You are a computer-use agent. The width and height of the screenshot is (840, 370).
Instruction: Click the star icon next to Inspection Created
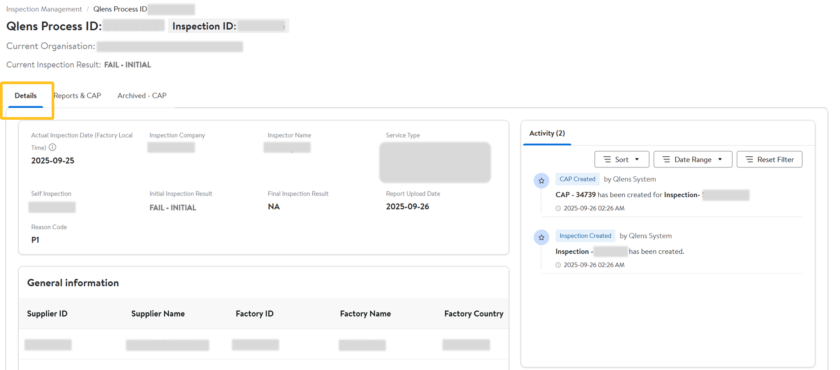coord(541,237)
